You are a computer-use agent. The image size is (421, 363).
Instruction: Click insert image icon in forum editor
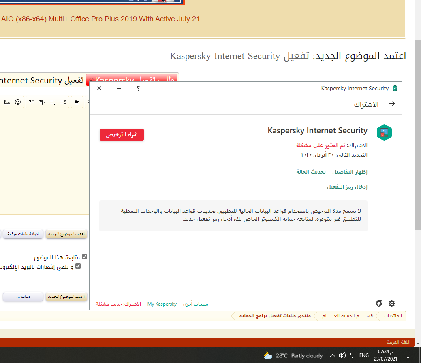tap(7, 102)
